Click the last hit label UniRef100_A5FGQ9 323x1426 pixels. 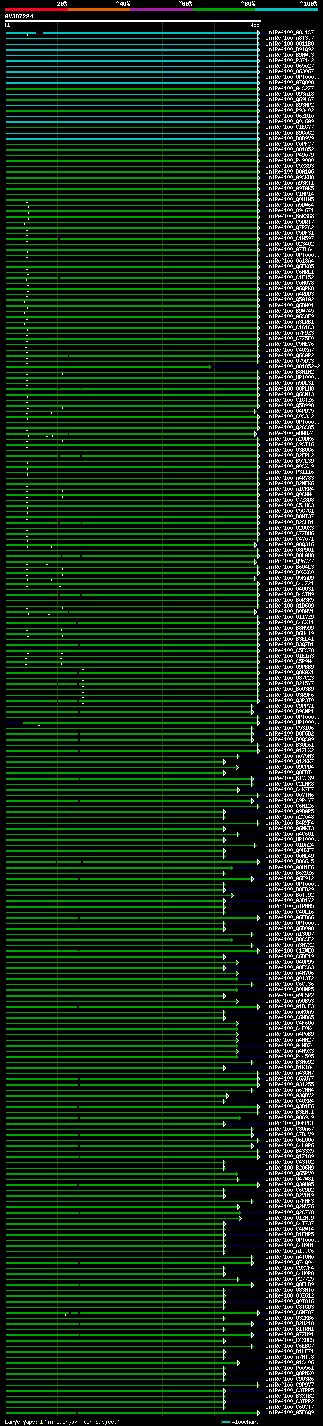point(290,1412)
